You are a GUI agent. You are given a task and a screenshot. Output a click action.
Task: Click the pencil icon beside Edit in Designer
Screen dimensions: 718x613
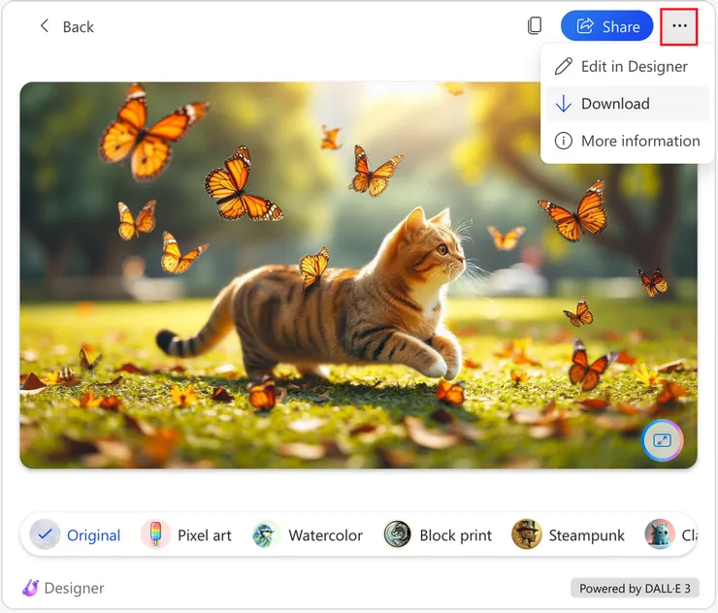point(563,66)
